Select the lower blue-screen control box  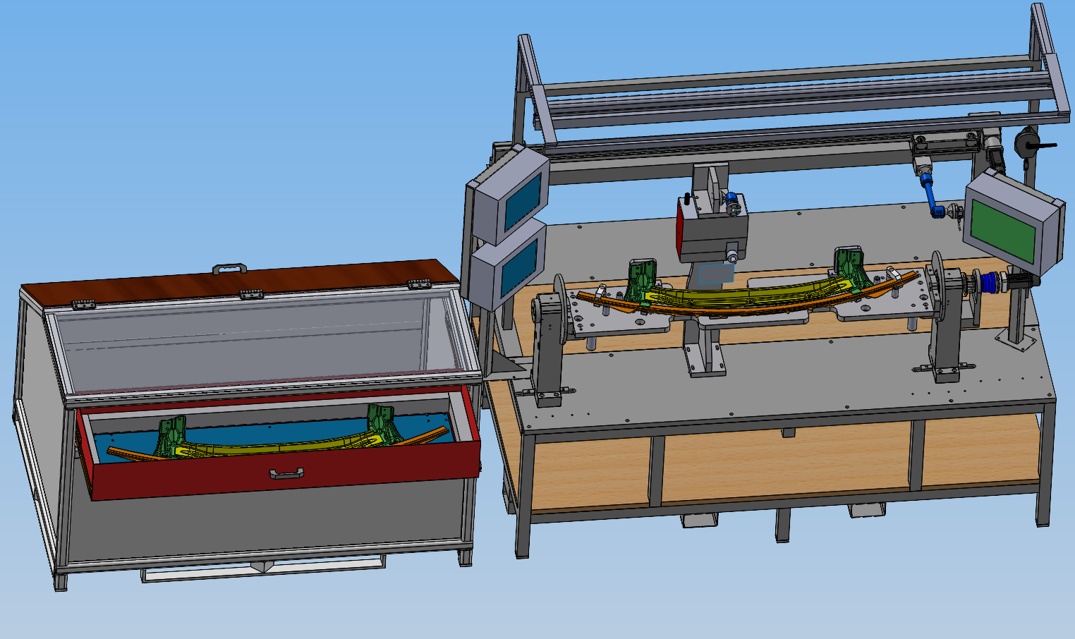[x=508, y=265]
